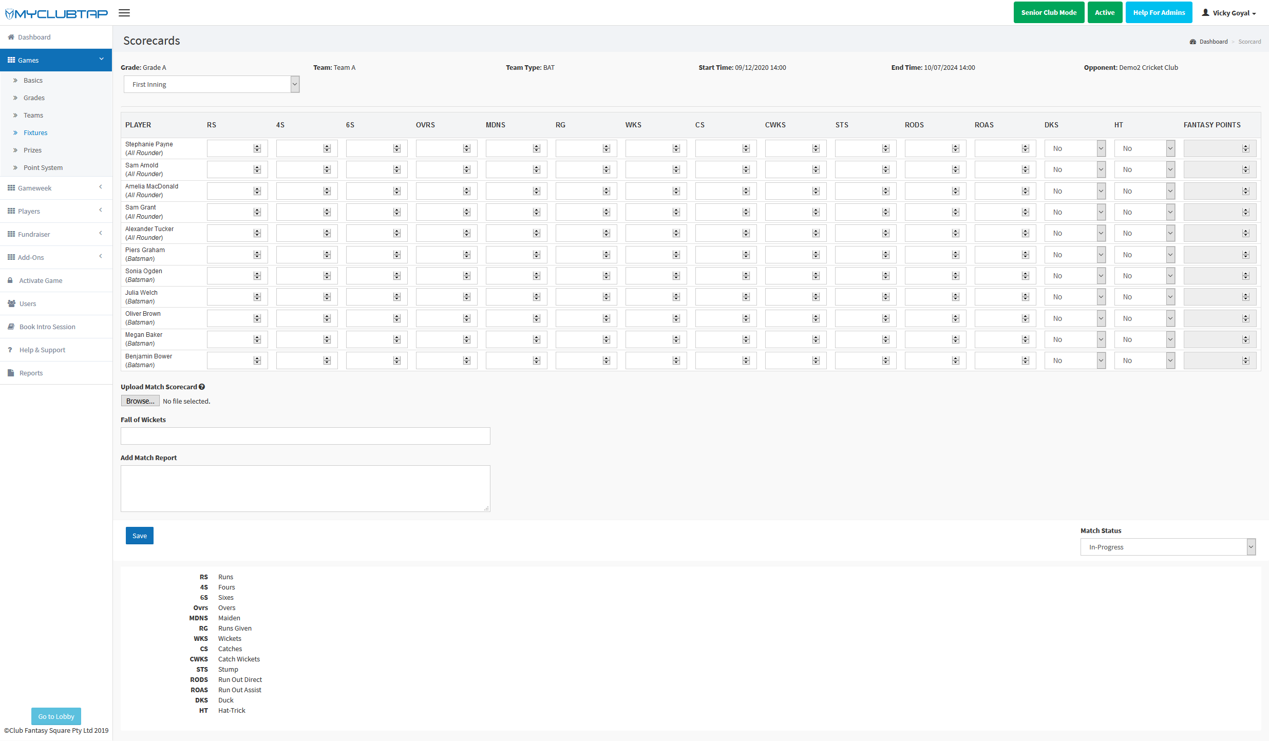The width and height of the screenshot is (1269, 741).
Task: Click the Help & Support question icon
Action: tap(10, 350)
